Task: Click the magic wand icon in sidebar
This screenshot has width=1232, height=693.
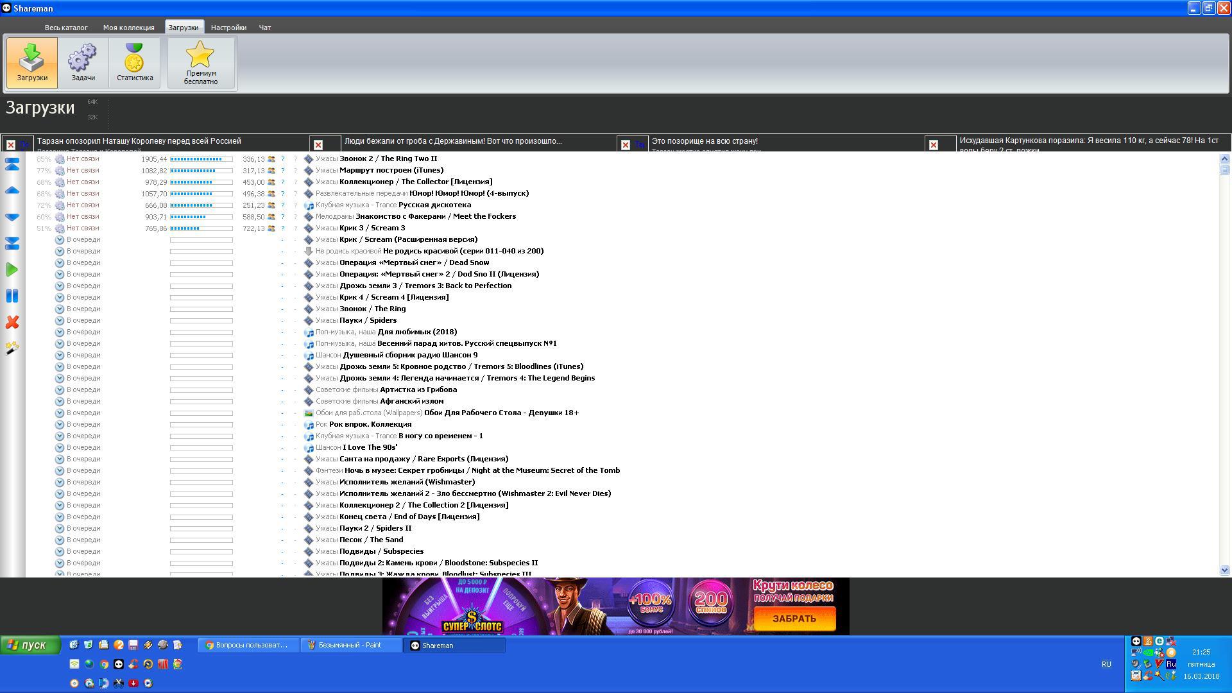Action: point(12,348)
